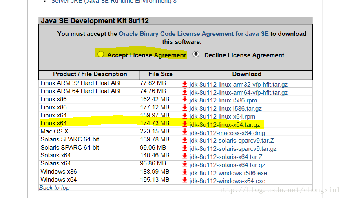Download jdk-8u112-solaris-sparcv9.tar.Z link
This screenshot has height=198, width=345.
pyautogui.click(x=232, y=141)
